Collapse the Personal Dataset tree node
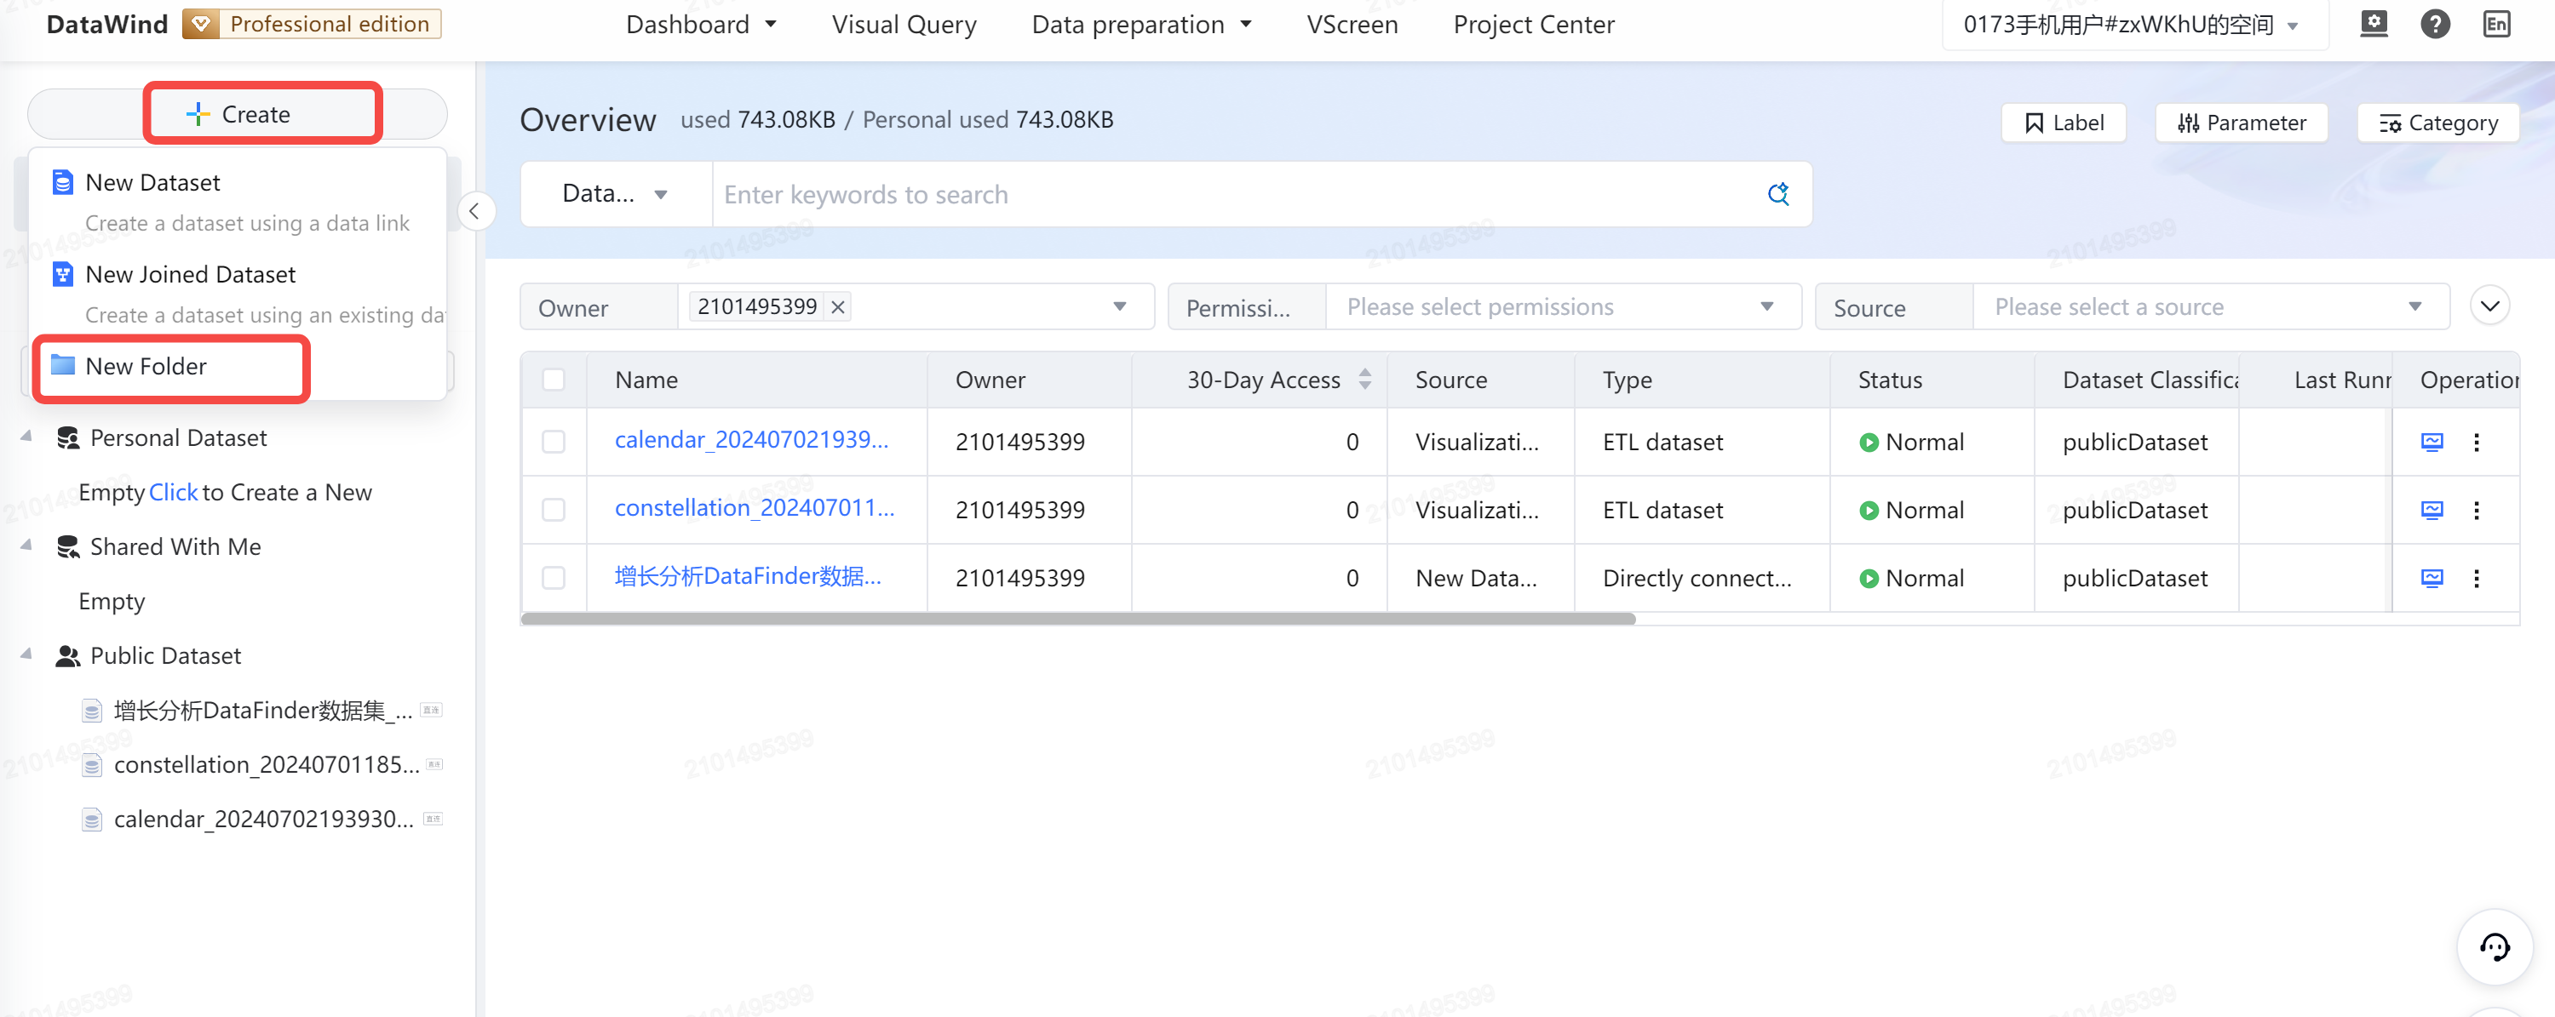 [x=26, y=436]
